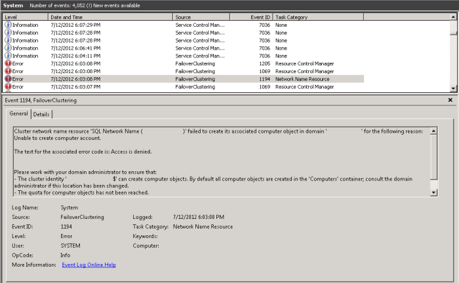Viewport: 459px width, 283px height.
Task: Click the Error icon on the 6:03:08 PM event 1069 row
Action: click(x=8, y=71)
